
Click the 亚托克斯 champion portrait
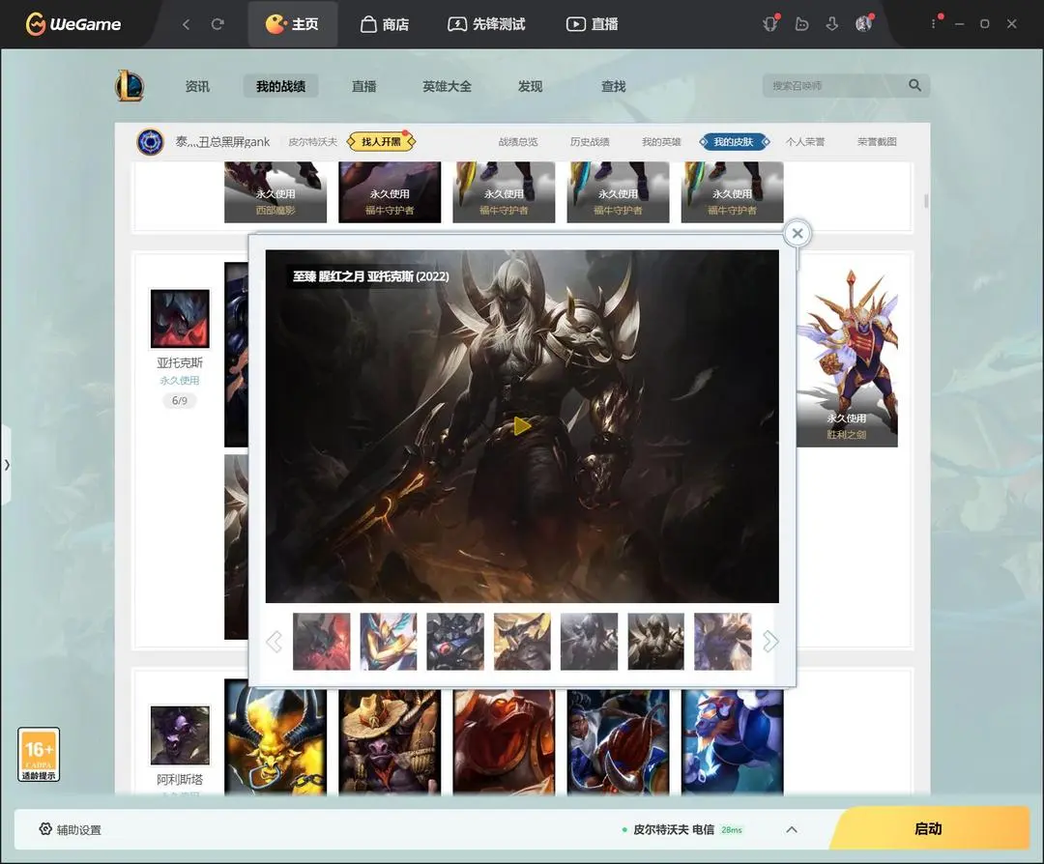pyautogui.click(x=180, y=318)
